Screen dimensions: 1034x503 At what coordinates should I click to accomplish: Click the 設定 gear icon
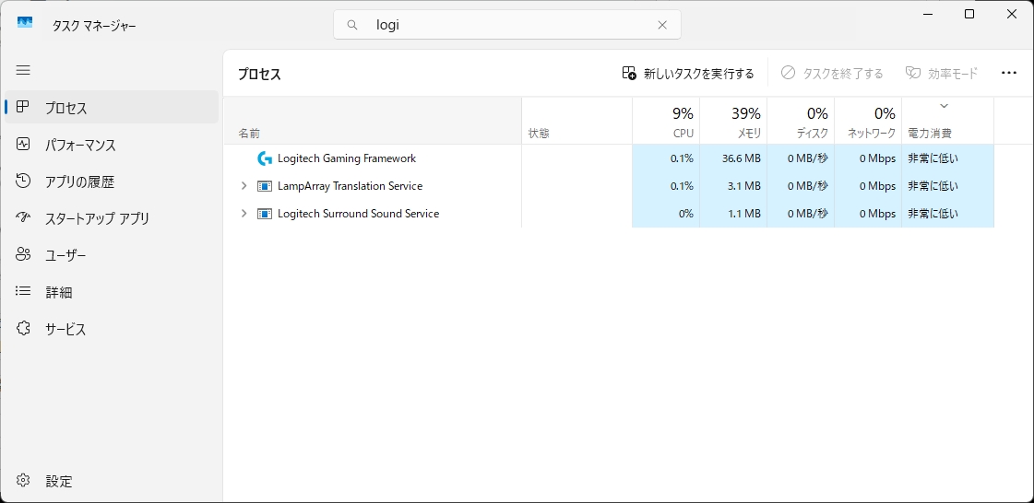coord(23,480)
